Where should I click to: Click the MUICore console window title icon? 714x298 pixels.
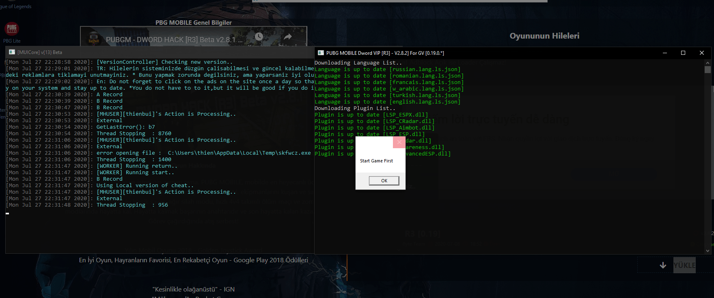pos(12,52)
